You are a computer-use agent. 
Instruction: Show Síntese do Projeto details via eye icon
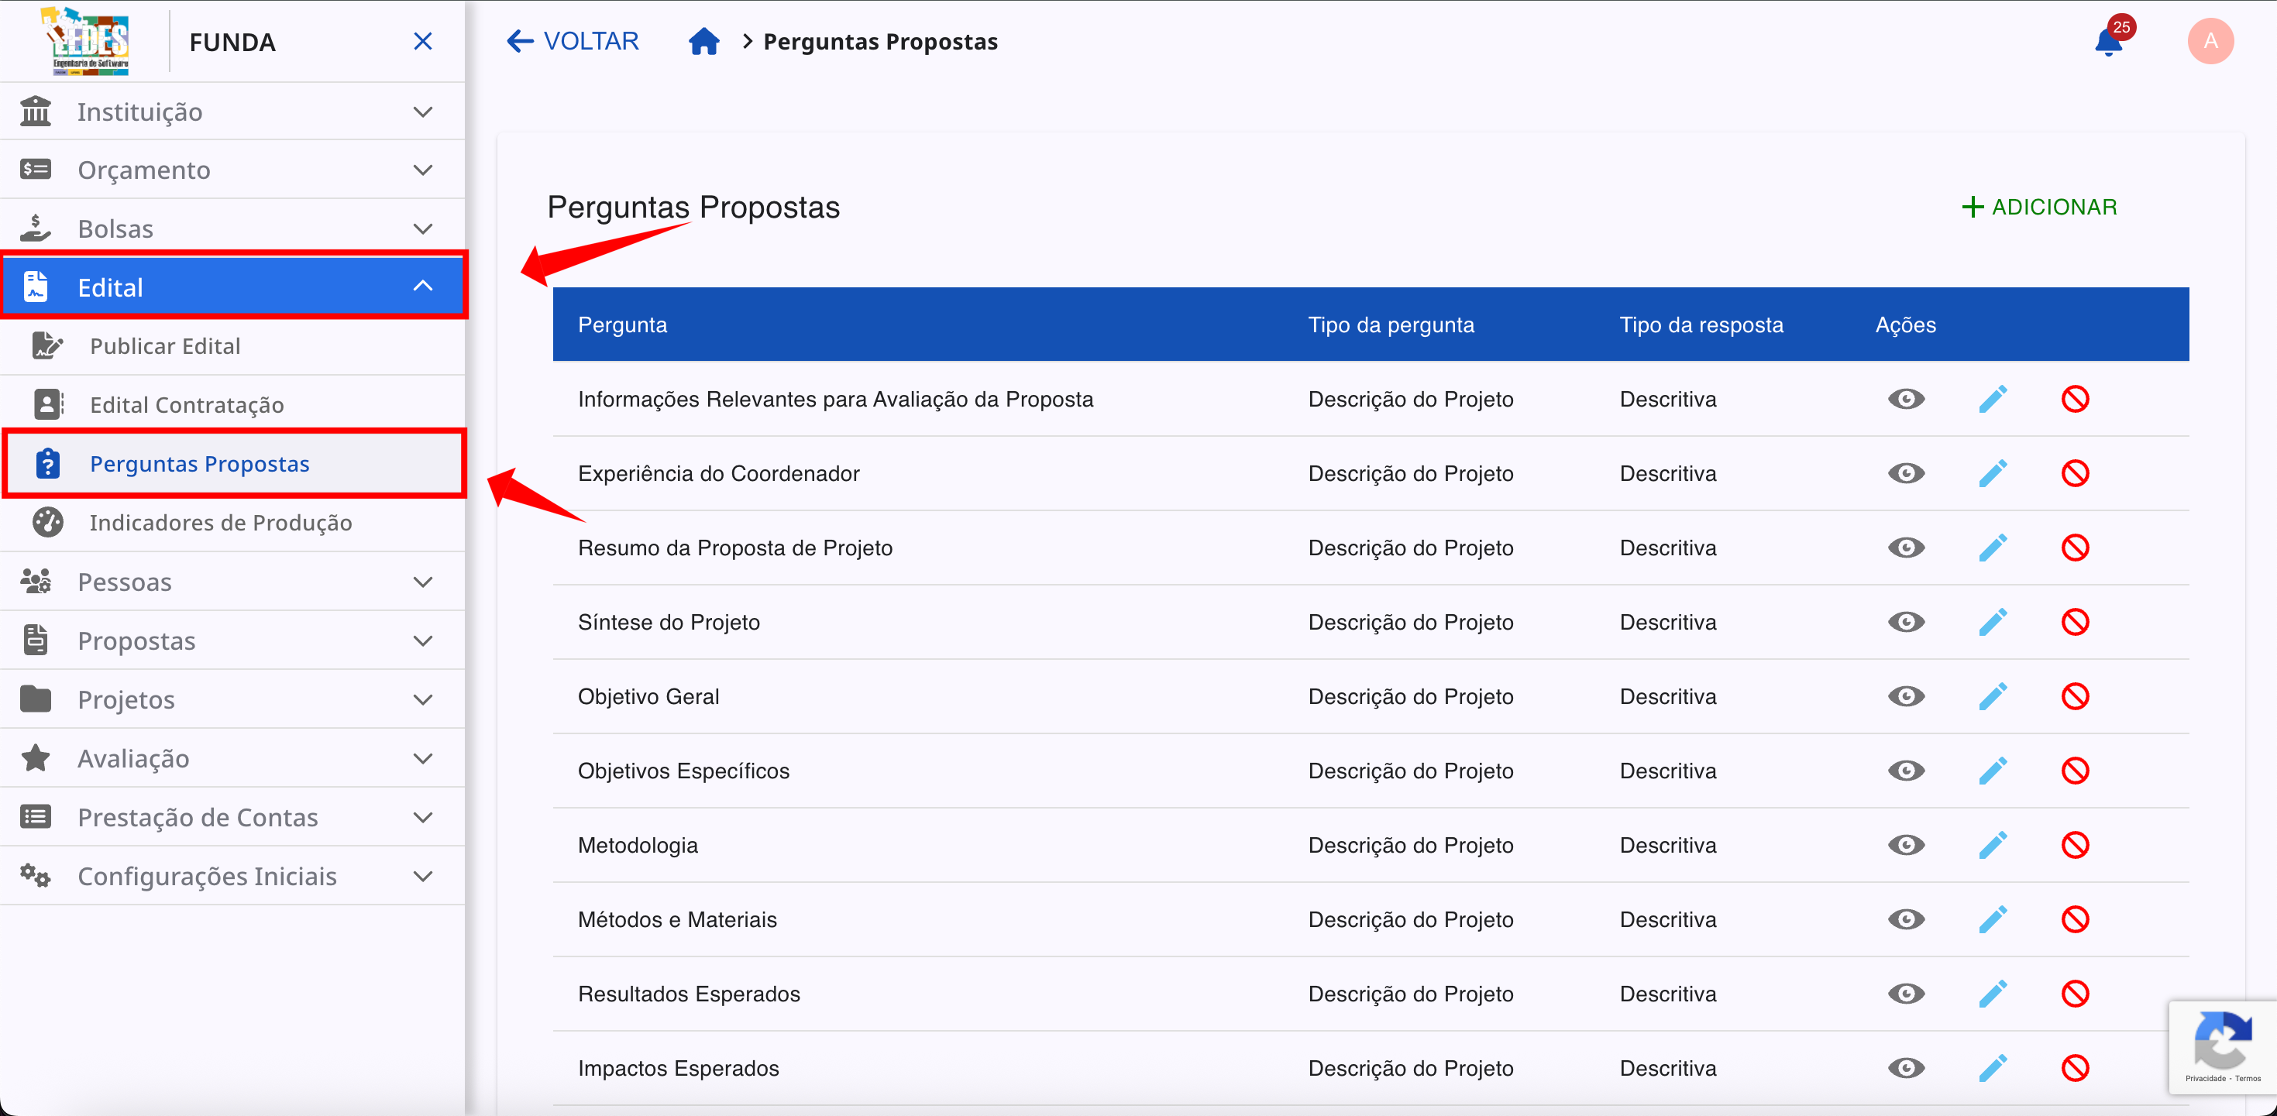point(1906,622)
